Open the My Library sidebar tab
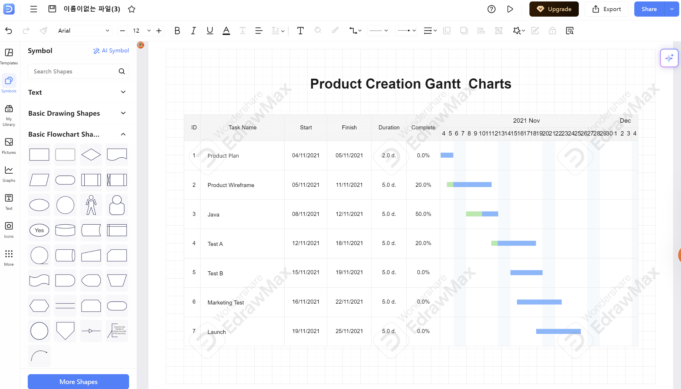 coord(9,115)
